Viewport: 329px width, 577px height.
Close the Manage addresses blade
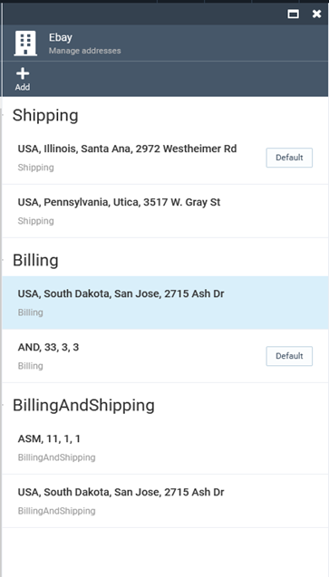point(316,14)
